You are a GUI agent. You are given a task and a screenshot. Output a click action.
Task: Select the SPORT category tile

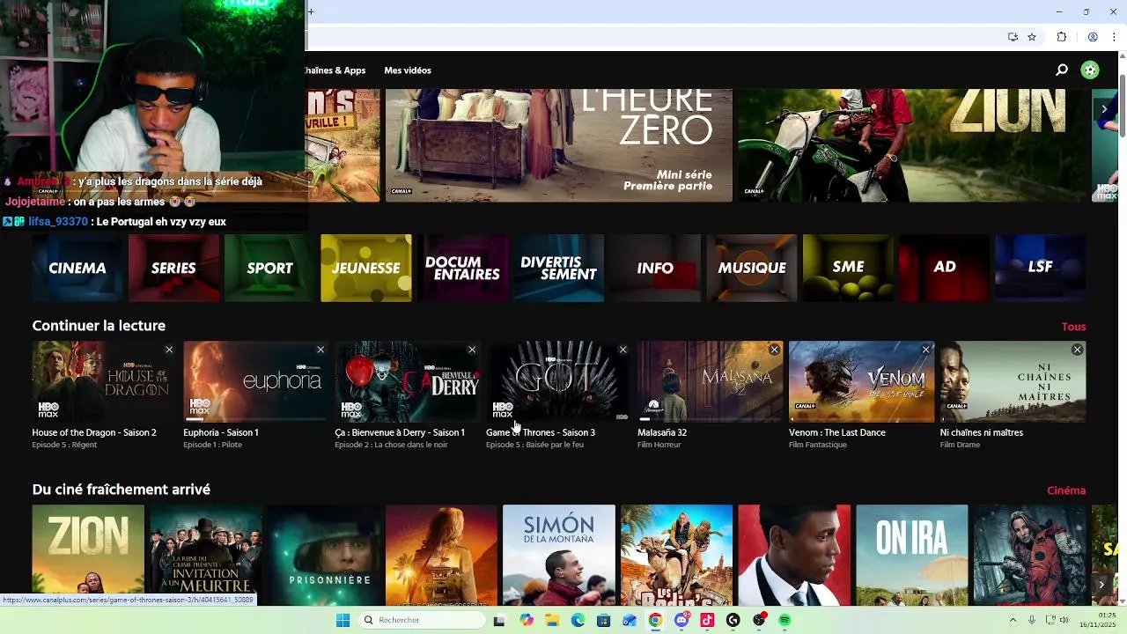(x=269, y=268)
